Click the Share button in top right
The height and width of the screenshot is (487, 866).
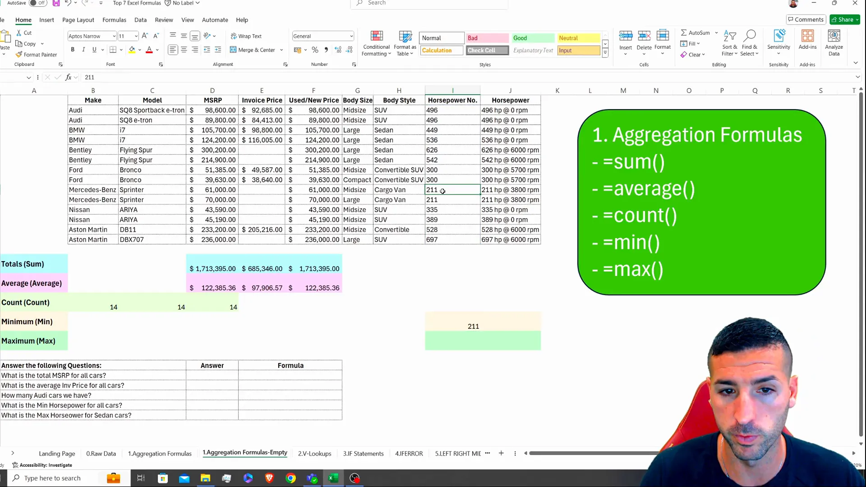coord(845,20)
